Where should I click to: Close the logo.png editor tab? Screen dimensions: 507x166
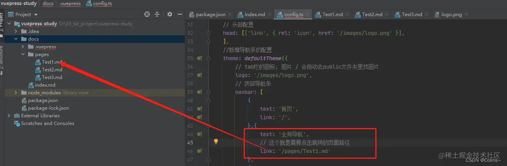tap(466, 15)
